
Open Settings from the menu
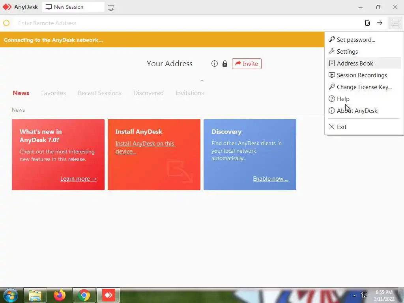click(364, 52)
